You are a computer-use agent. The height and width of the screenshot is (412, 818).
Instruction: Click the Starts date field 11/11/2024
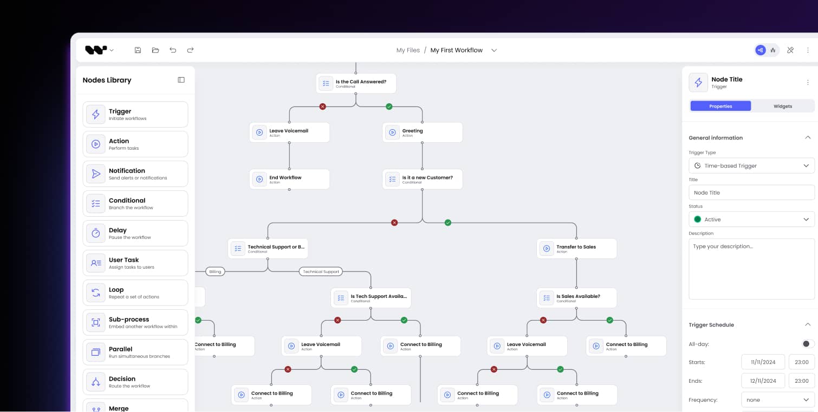[763, 362]
